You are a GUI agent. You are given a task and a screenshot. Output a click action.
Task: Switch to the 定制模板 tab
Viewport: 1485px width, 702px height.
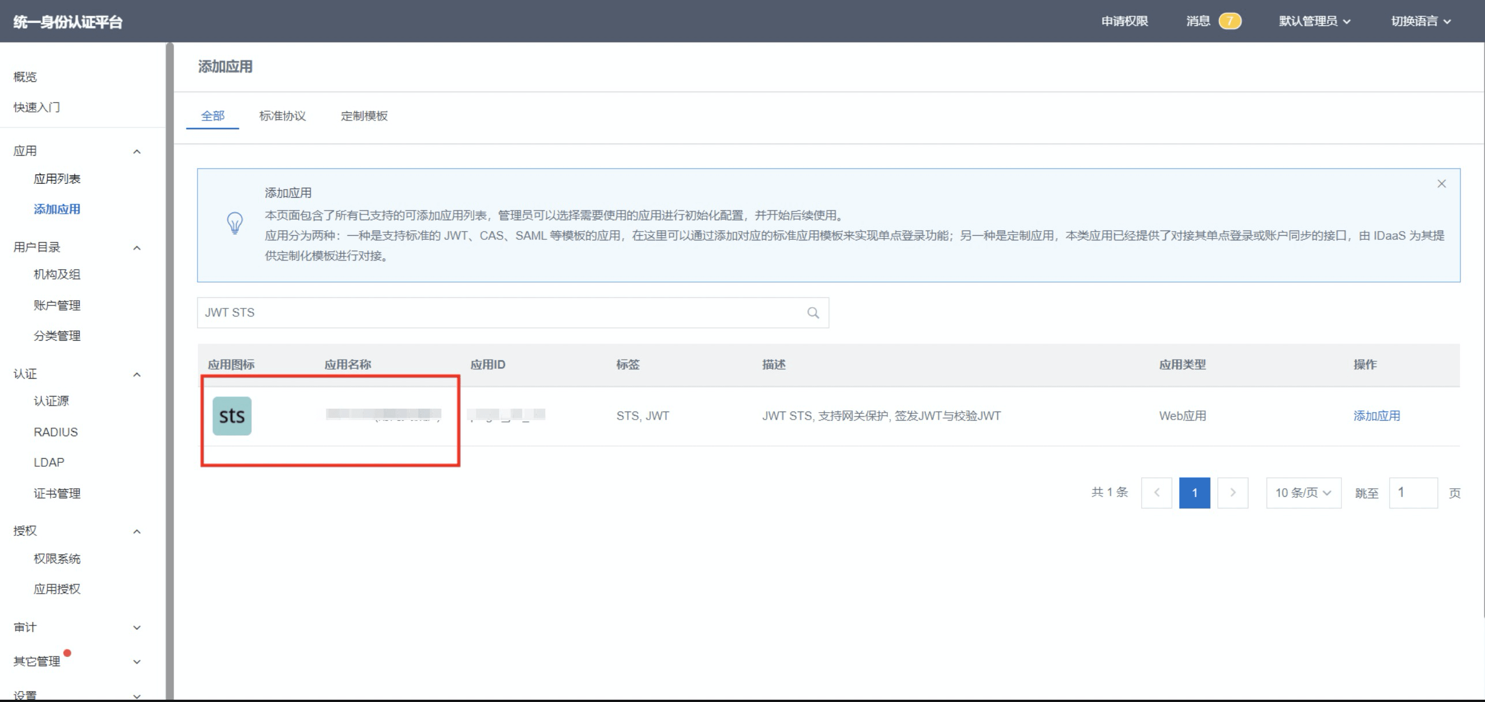click(x=364, y=116)
